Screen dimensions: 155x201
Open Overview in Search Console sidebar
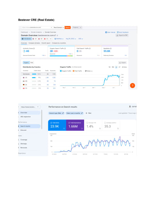point(29,113)
